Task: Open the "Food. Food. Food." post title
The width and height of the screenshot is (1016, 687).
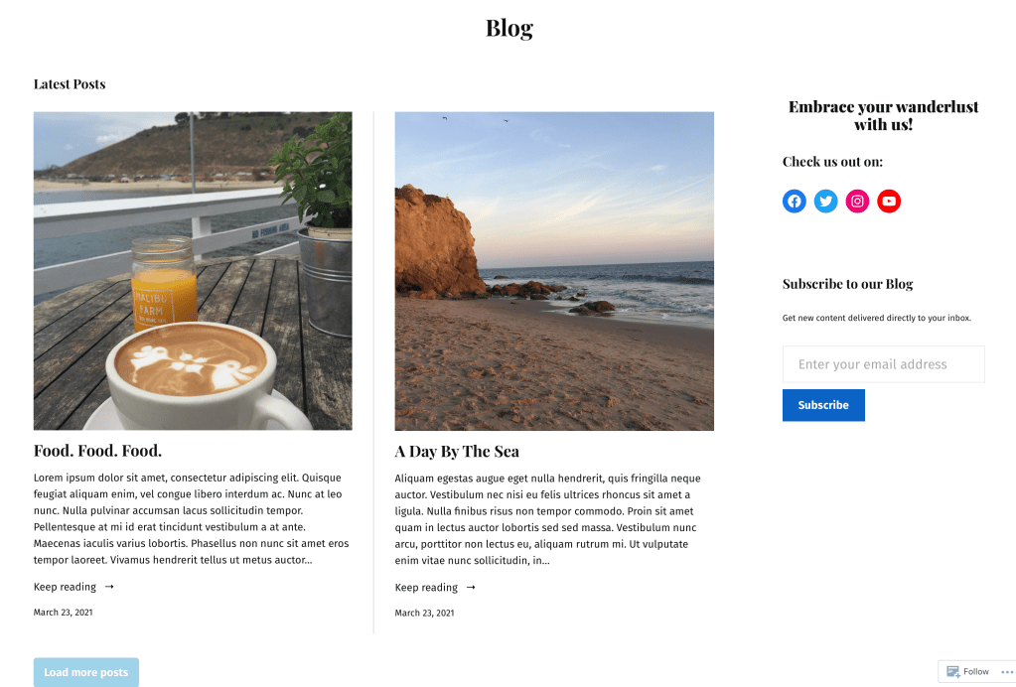Action: [x=97, y=451]
